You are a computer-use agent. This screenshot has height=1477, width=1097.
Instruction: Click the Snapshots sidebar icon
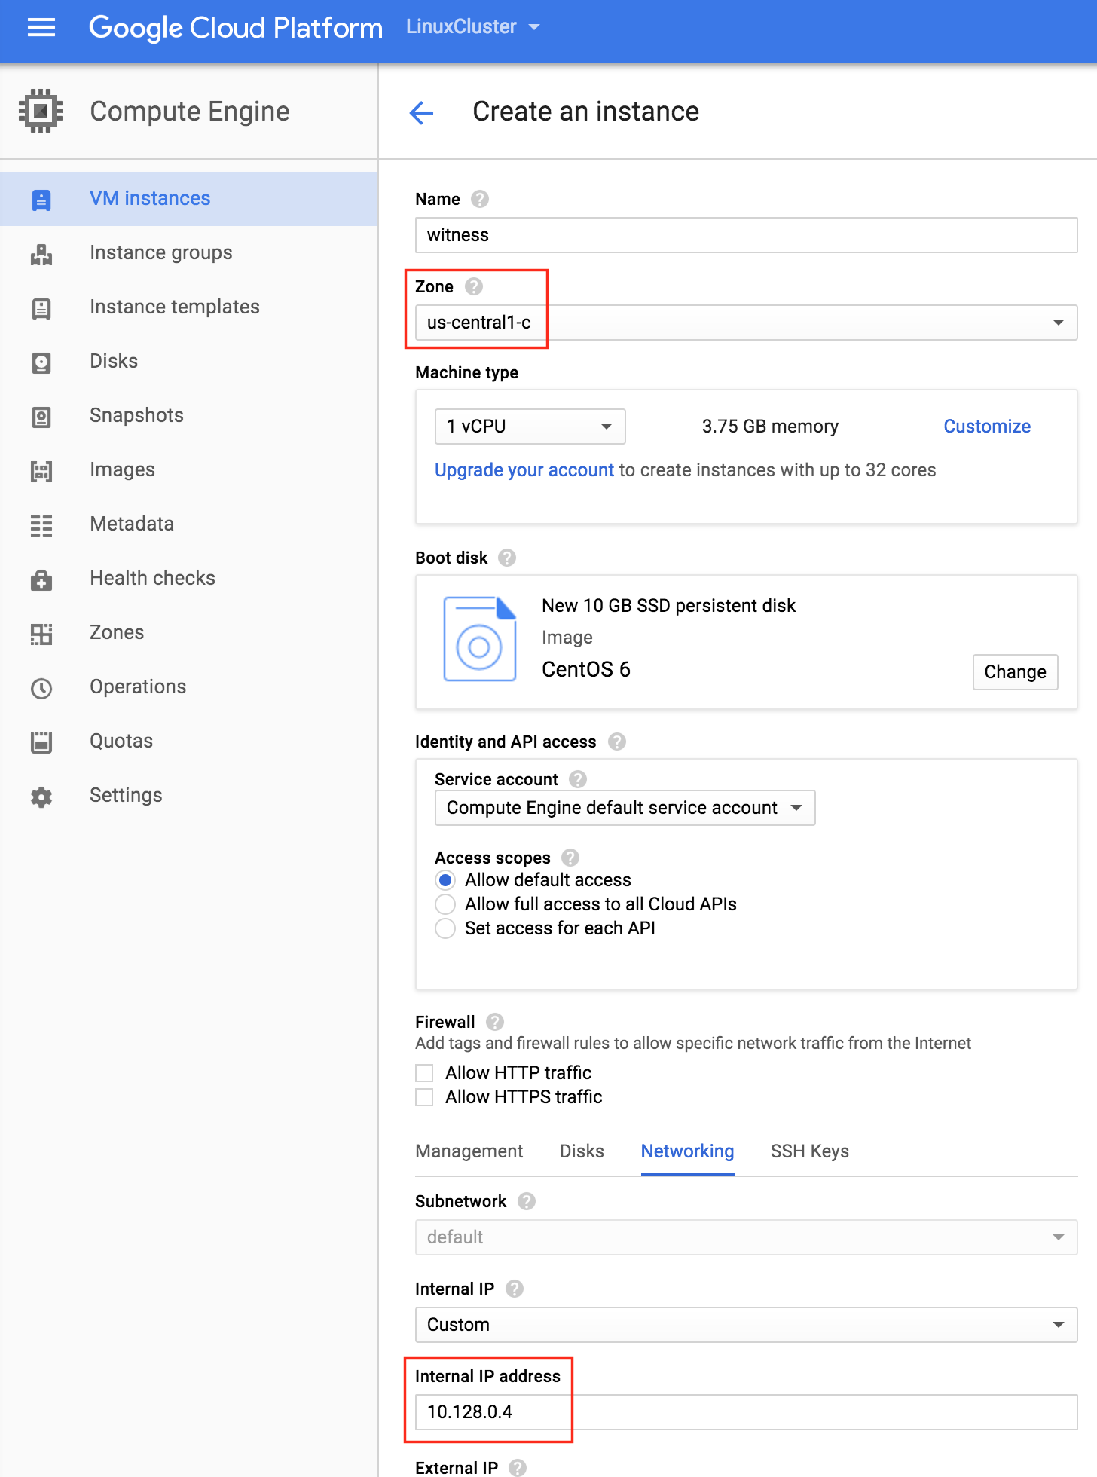click(41, 417)
